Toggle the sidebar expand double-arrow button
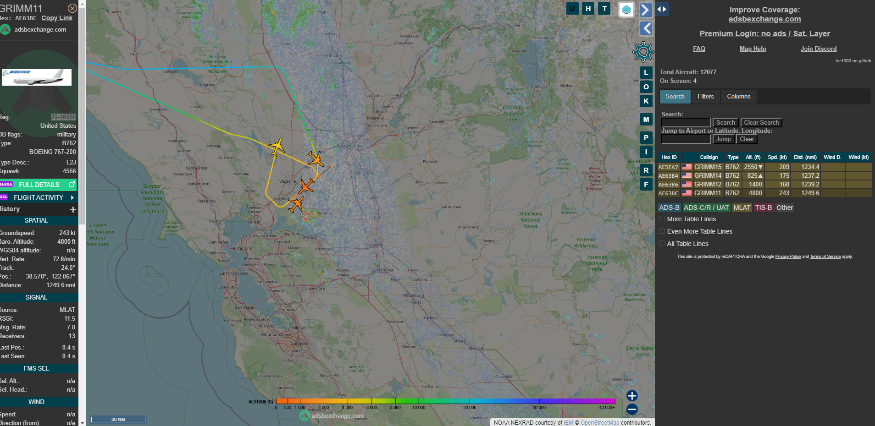 coord(662,9)
